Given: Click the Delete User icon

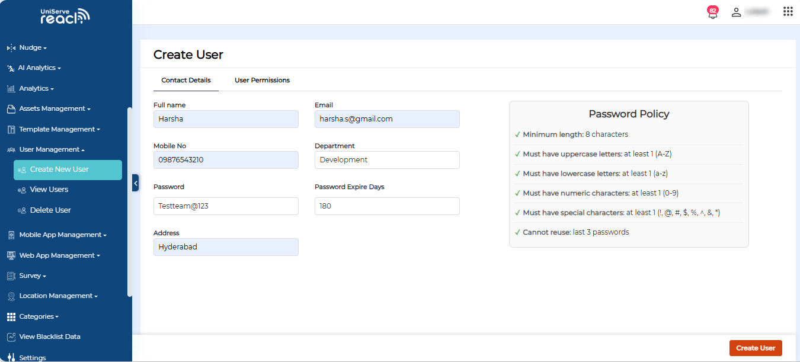Looking at the screenshot, I should tap(22, 210).
